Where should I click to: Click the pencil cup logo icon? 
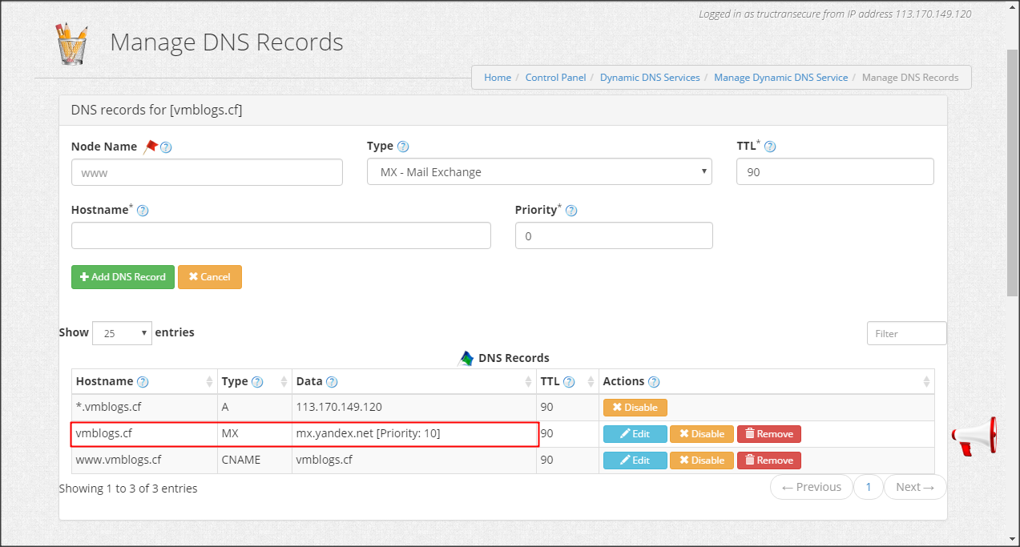pyautogui.click(x=72, y=42)
